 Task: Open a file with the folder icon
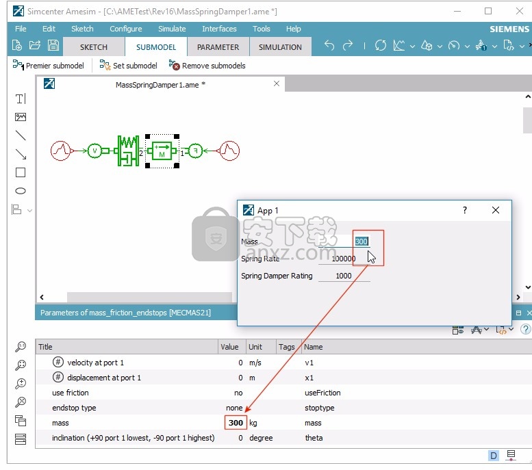pyautogui.click(x=35, y=45)
